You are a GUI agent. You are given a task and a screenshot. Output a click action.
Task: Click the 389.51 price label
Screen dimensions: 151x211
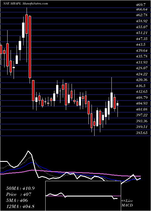point(142,127)
